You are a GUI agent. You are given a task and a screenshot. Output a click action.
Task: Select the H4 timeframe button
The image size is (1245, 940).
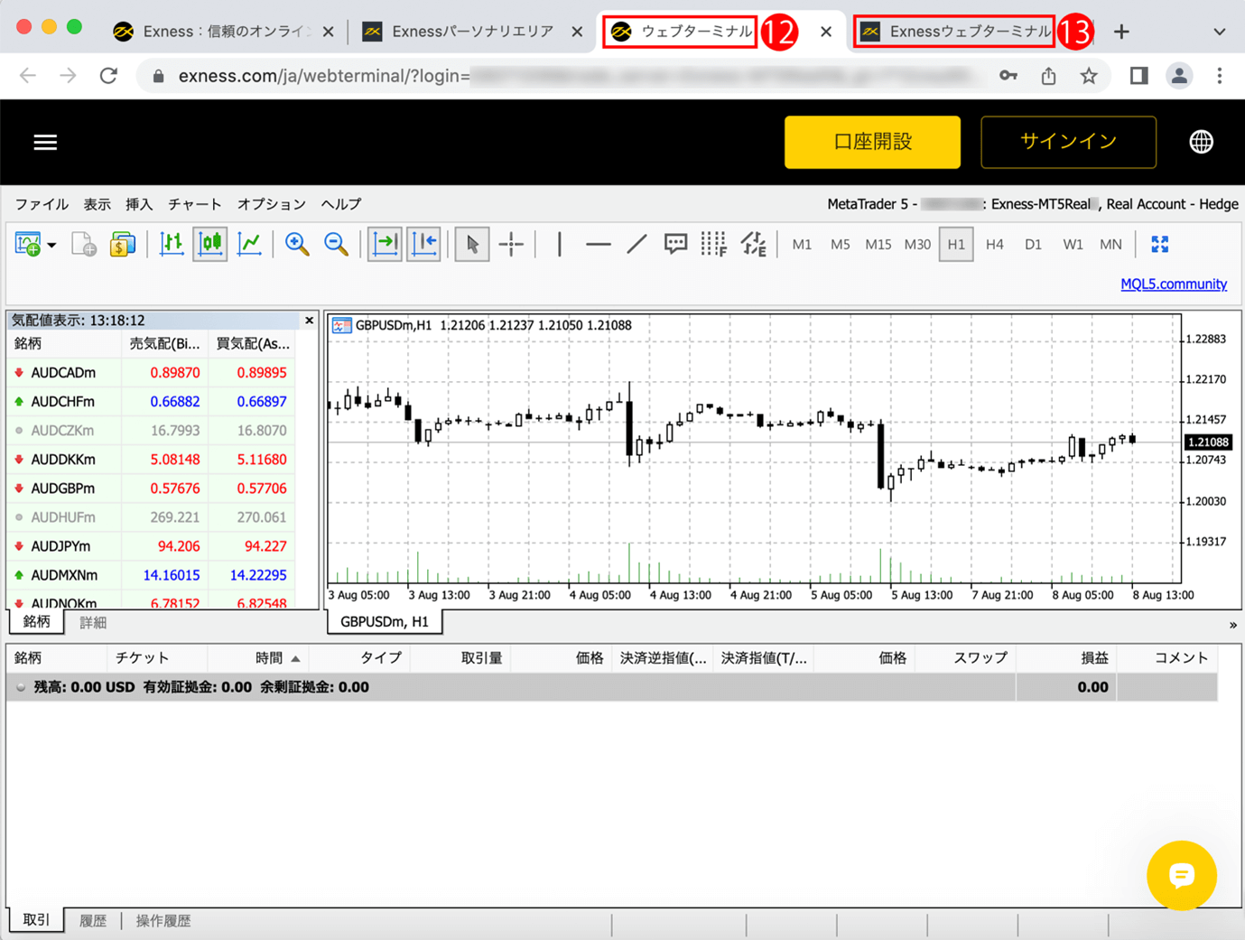pyautogui.click(x=995, y=245)
